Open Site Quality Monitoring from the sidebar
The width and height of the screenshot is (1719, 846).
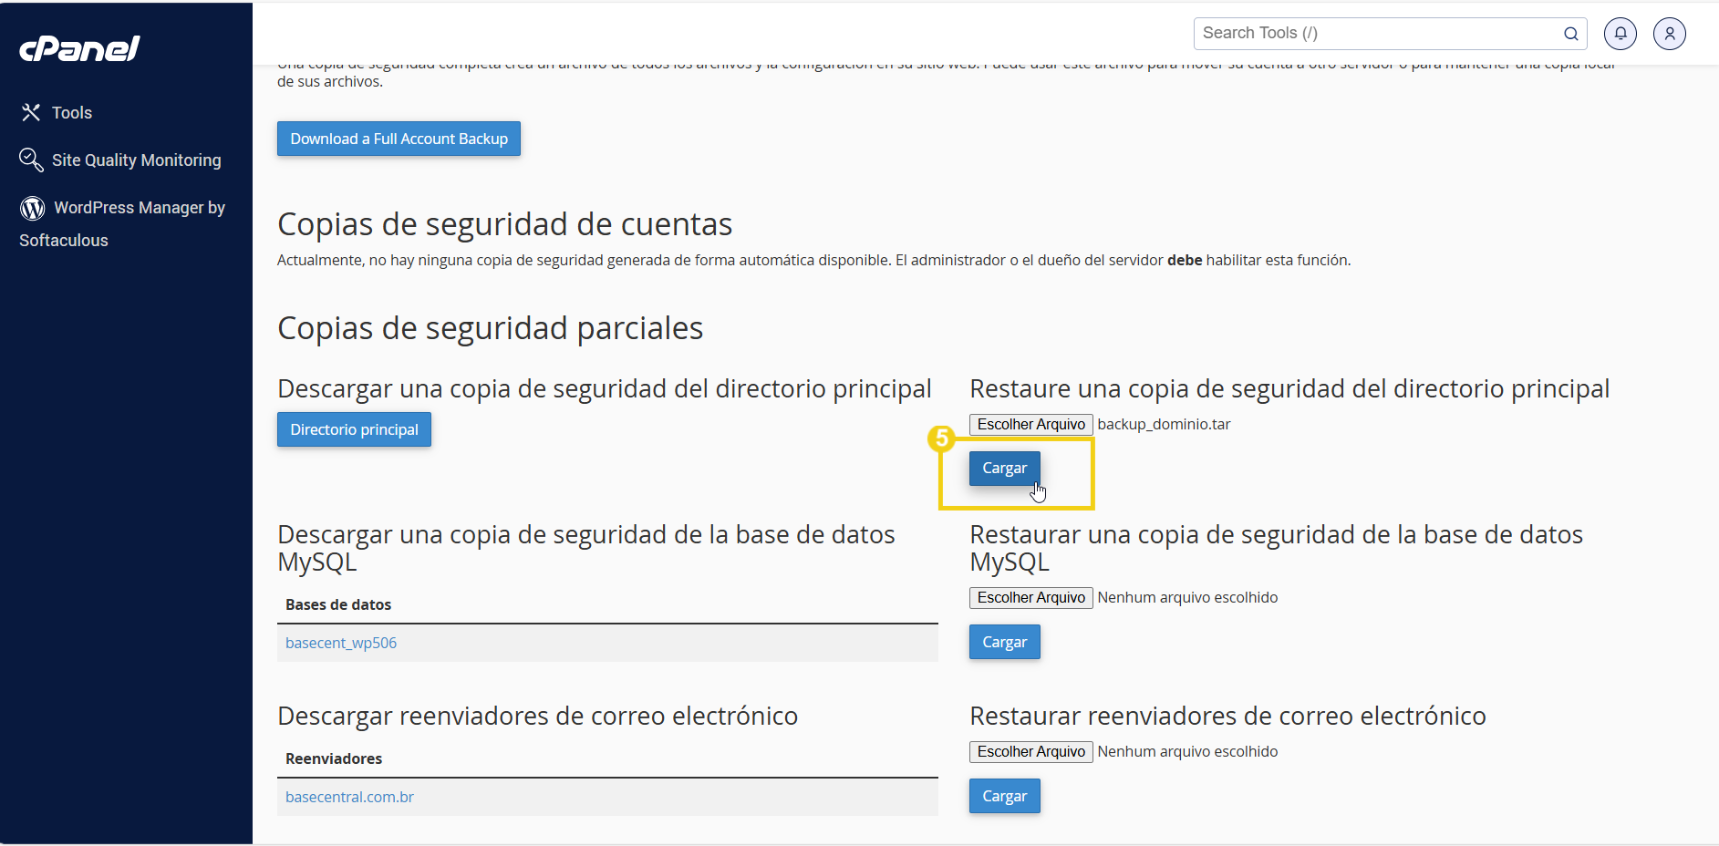pos(137,160)
